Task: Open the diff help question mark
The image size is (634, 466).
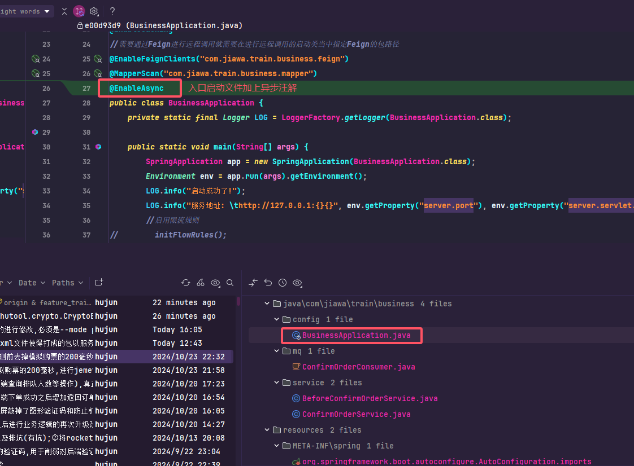Action: click(x=112, y=11)
